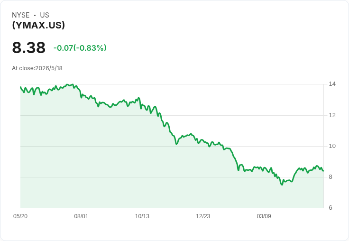Click the -0.07(-0.83%) price change text

[80, 48]
